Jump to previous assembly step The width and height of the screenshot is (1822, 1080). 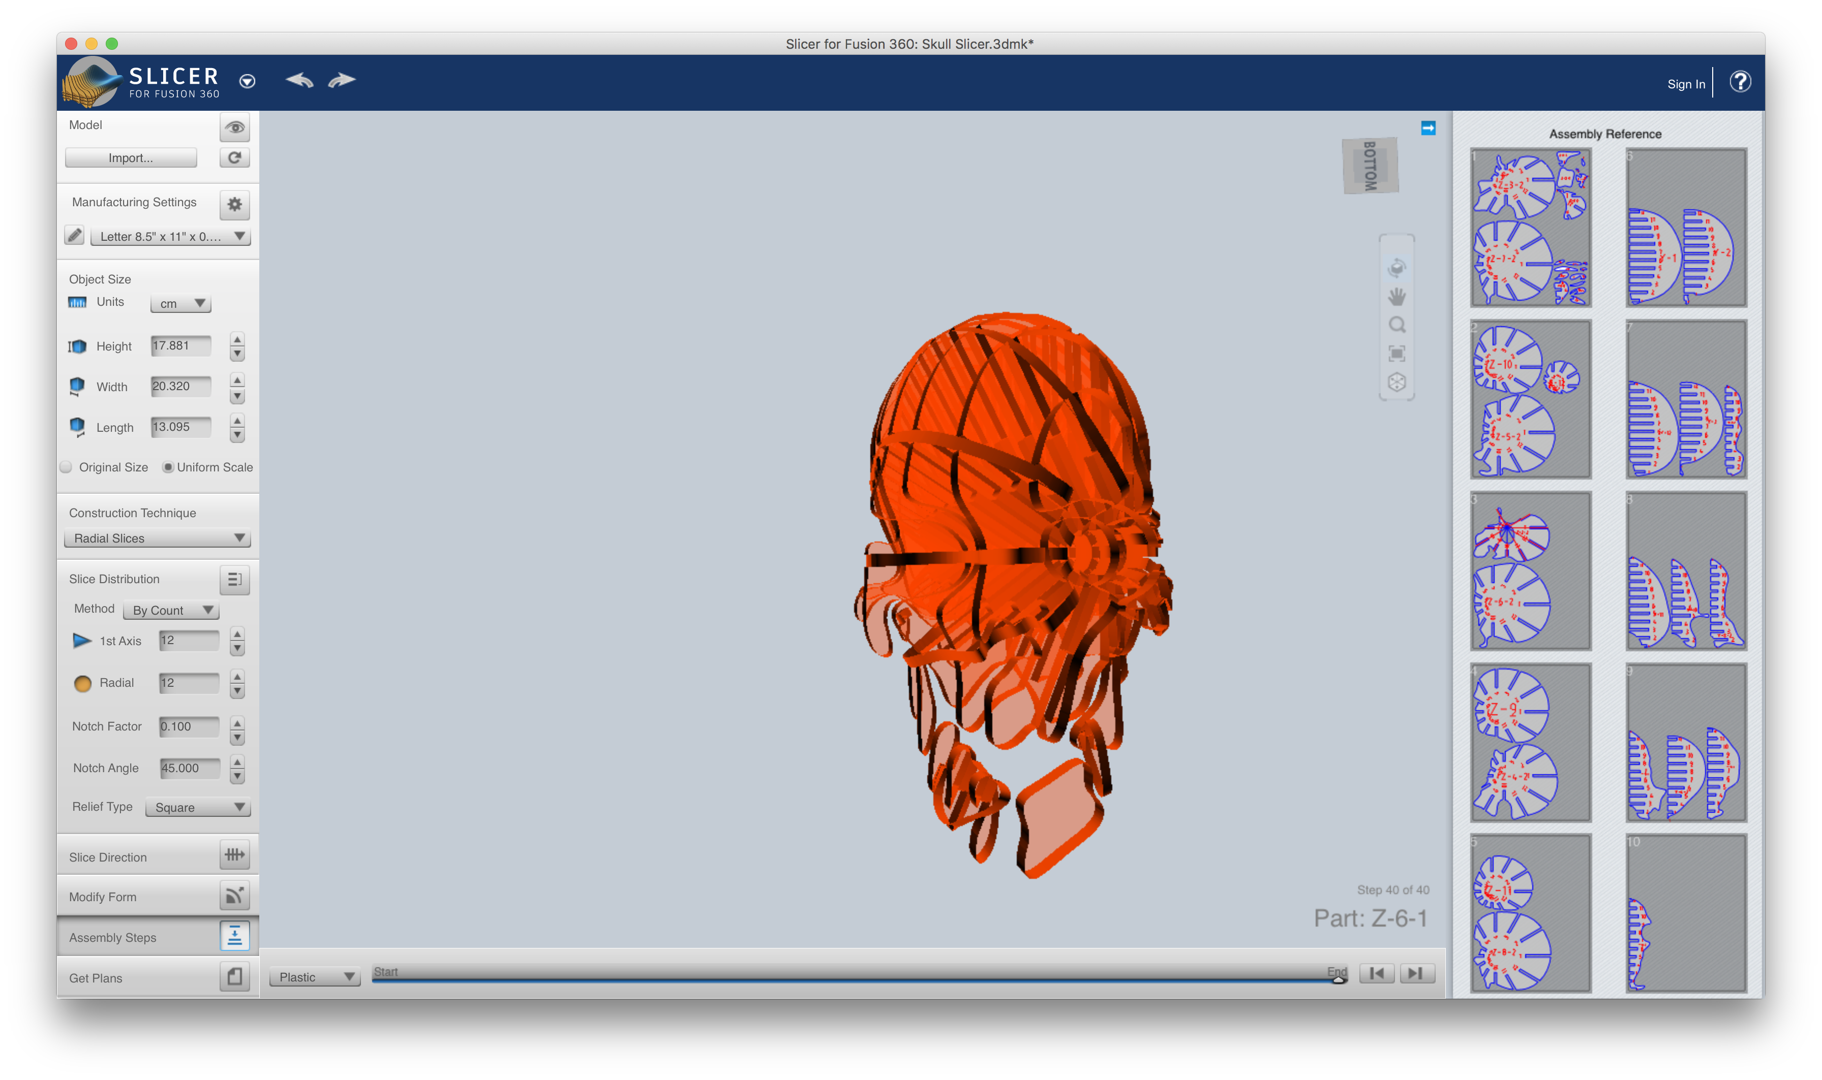click(1376, 974)
